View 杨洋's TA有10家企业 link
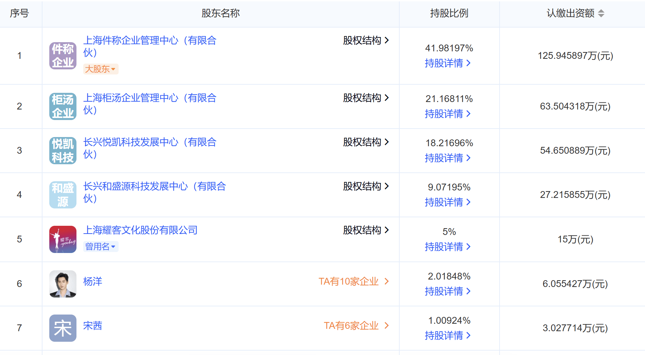The width and height of the screenshot is (645, 355). 353,282
